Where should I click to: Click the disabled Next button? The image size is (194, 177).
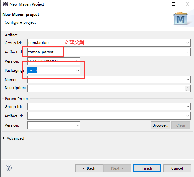[117, 168]
